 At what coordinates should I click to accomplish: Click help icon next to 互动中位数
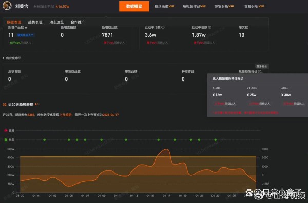click(x=210, y=28)
